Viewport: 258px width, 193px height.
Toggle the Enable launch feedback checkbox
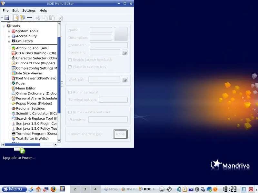click(x=70, y=60)
